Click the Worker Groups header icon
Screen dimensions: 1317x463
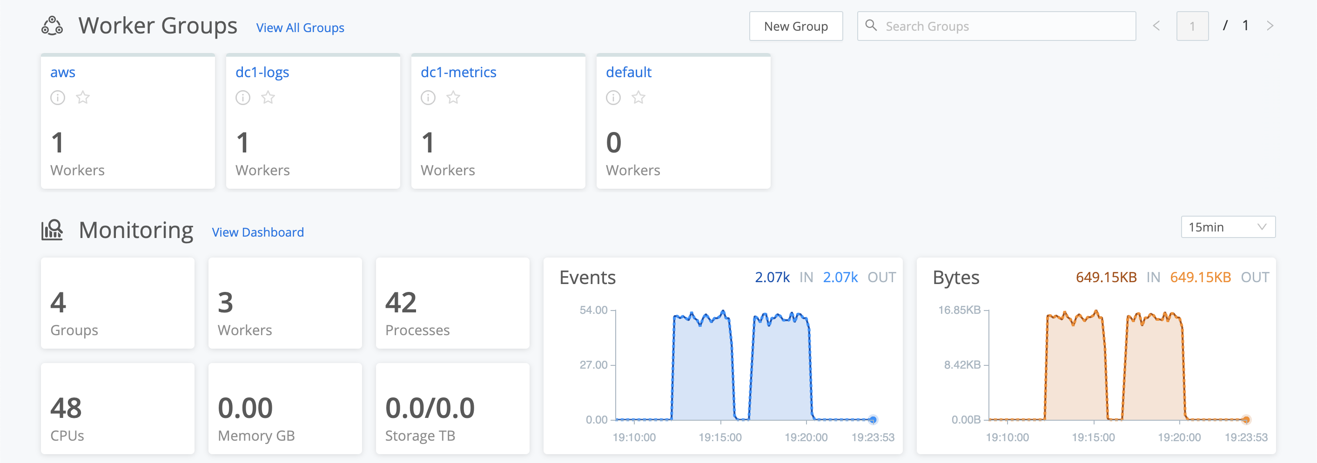[x=52, y=26]
